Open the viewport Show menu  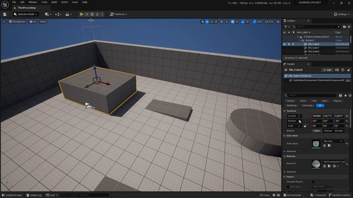43,21
